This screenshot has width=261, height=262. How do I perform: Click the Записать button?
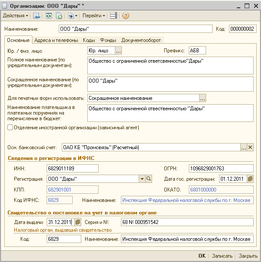(222, 256)
